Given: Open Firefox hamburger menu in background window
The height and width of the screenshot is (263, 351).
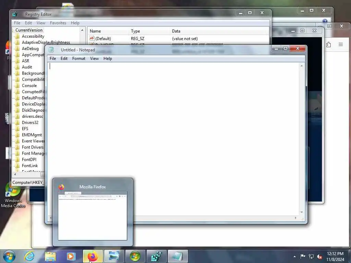Looking at the screenshot, I should pyautogui.click(x=341, y=44).
